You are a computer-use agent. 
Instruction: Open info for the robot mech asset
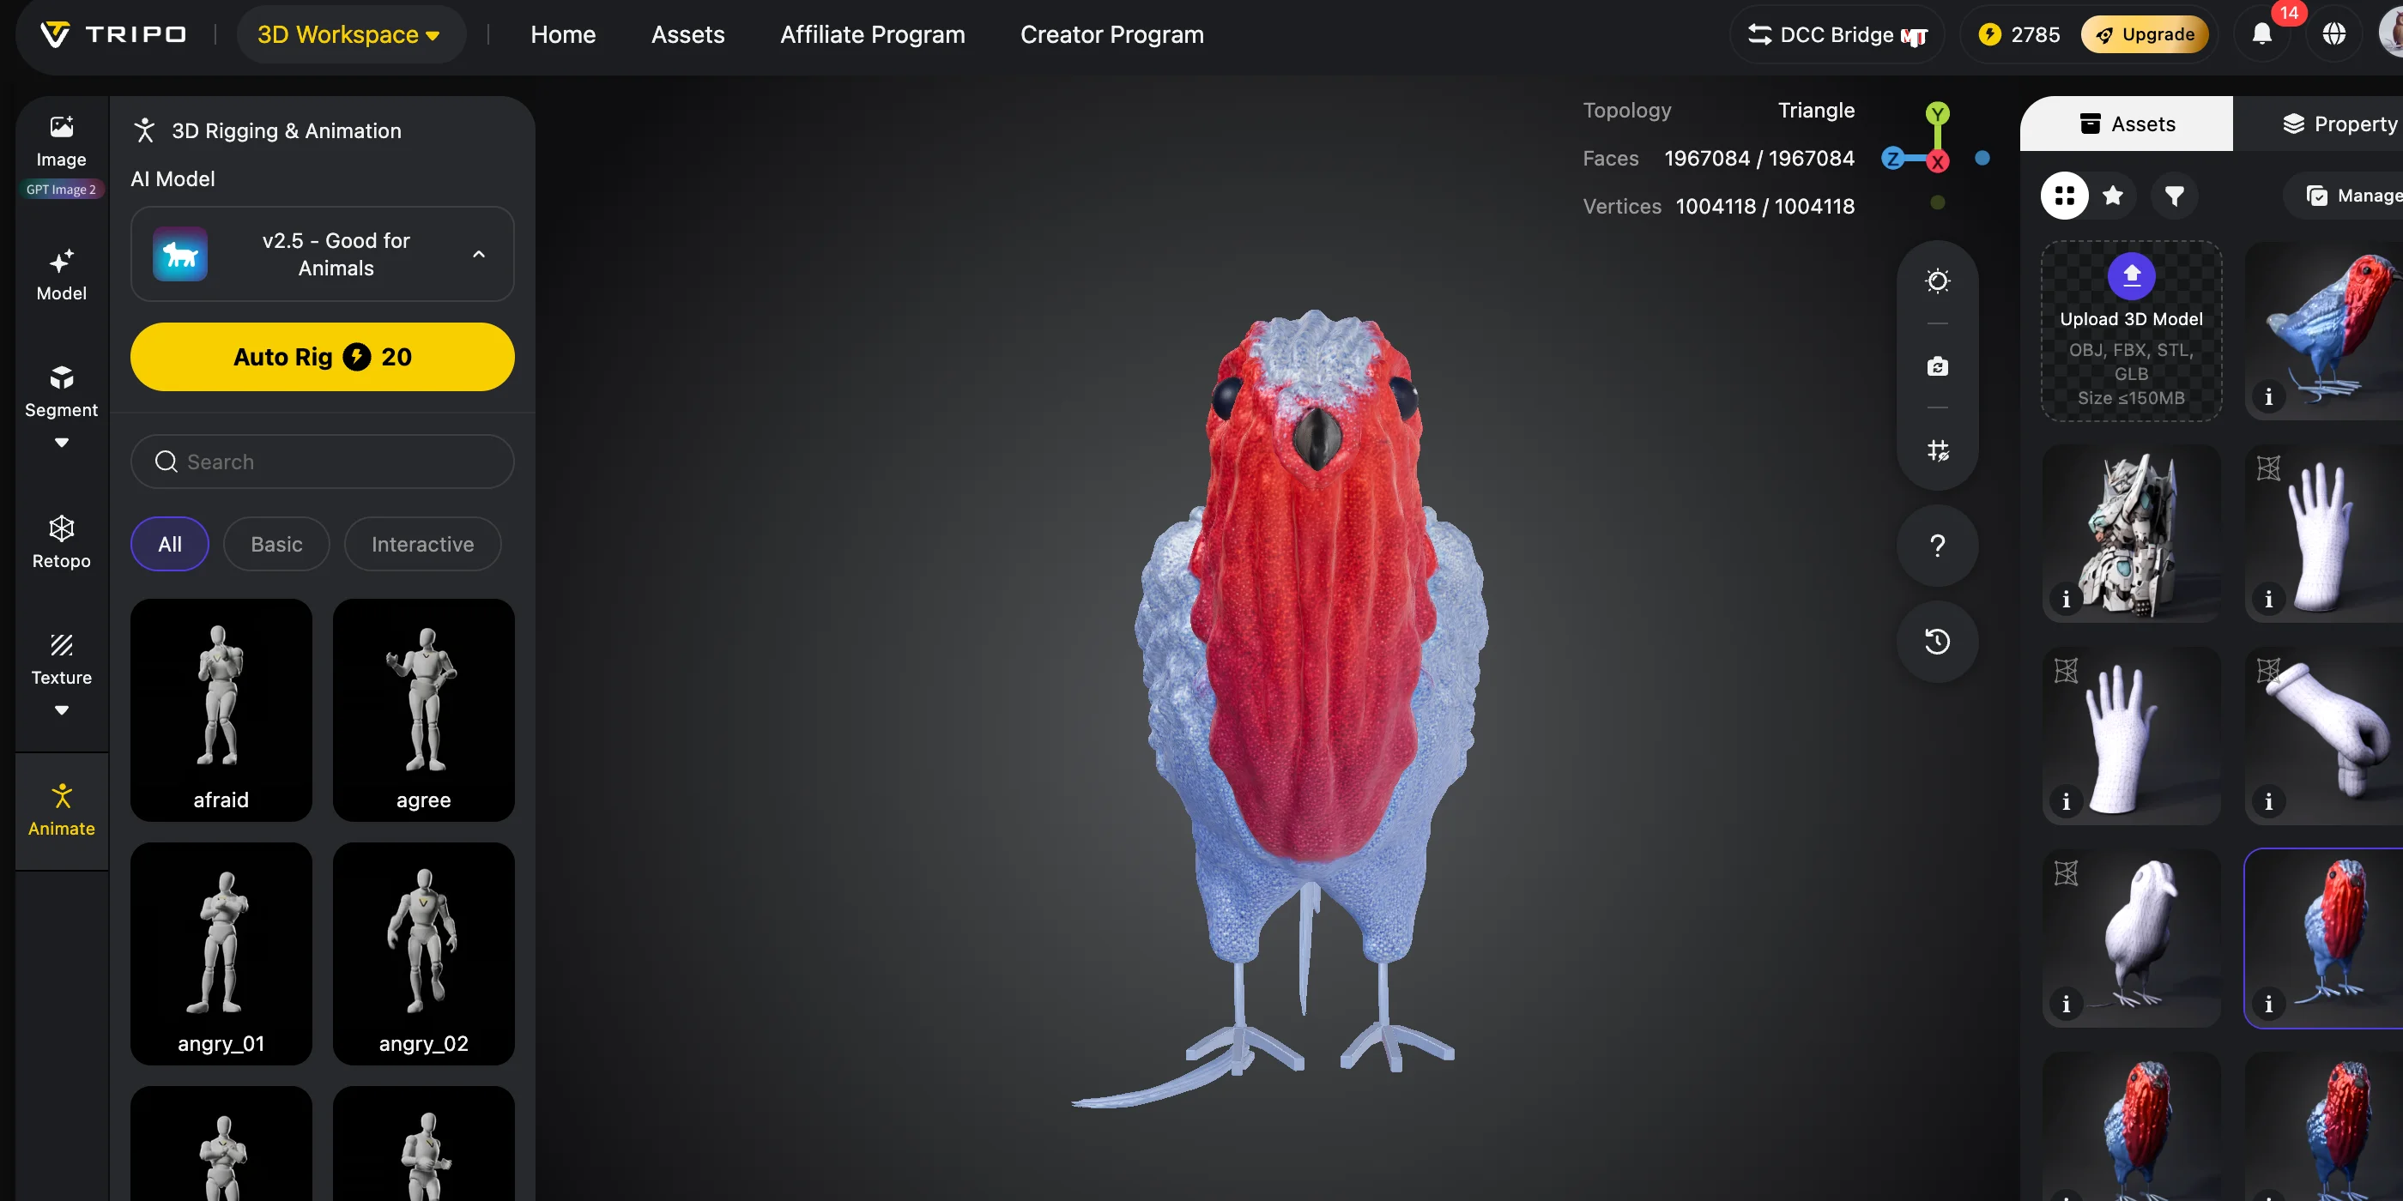[2066, 600]
